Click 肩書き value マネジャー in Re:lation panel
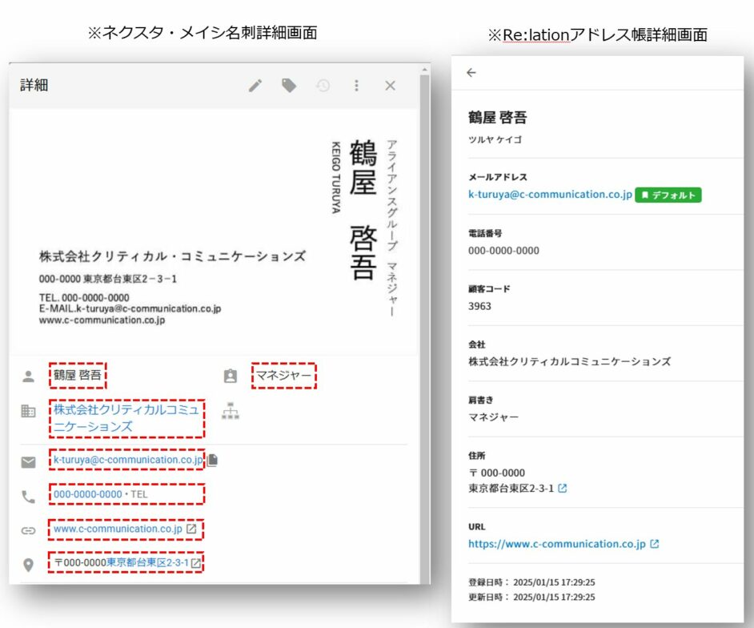Screen dimensions: 754x628 pos(493,417)
